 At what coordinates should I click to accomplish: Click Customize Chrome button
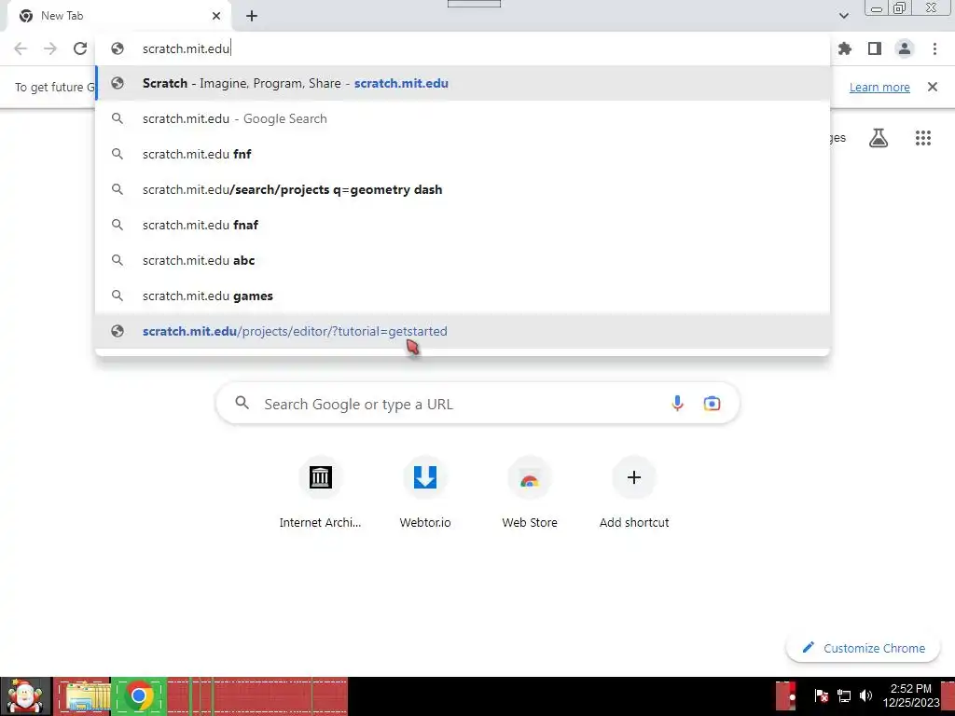coord(863,648)
